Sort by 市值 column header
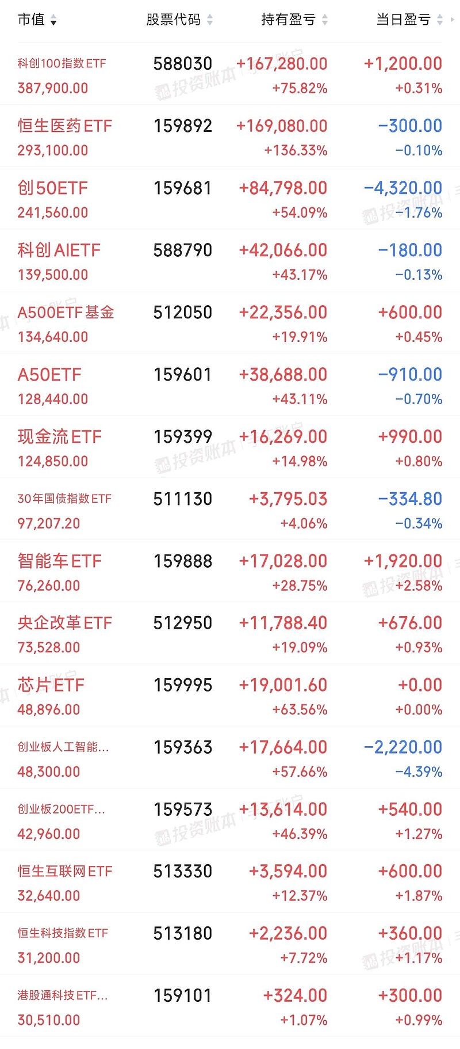Viewport: 460px width, 1049px height. click(31, 20)
